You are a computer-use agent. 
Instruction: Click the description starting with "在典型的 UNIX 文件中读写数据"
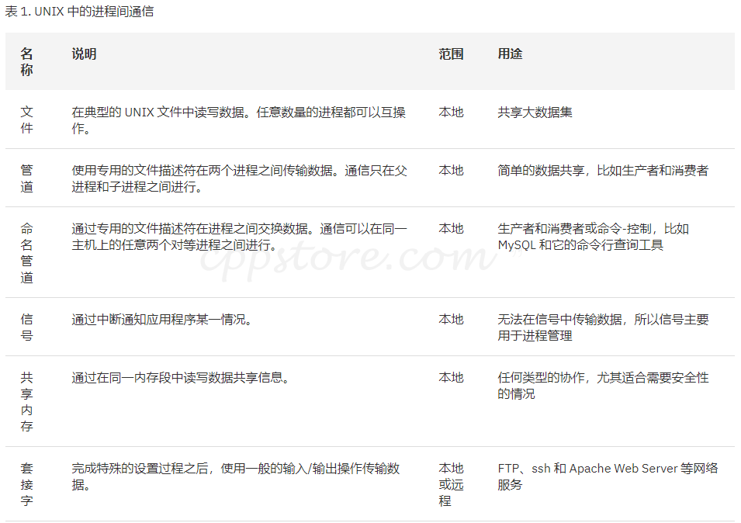point(238,120)
